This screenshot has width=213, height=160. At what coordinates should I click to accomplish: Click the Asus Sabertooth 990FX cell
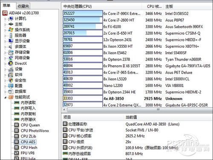pos(184,26)
